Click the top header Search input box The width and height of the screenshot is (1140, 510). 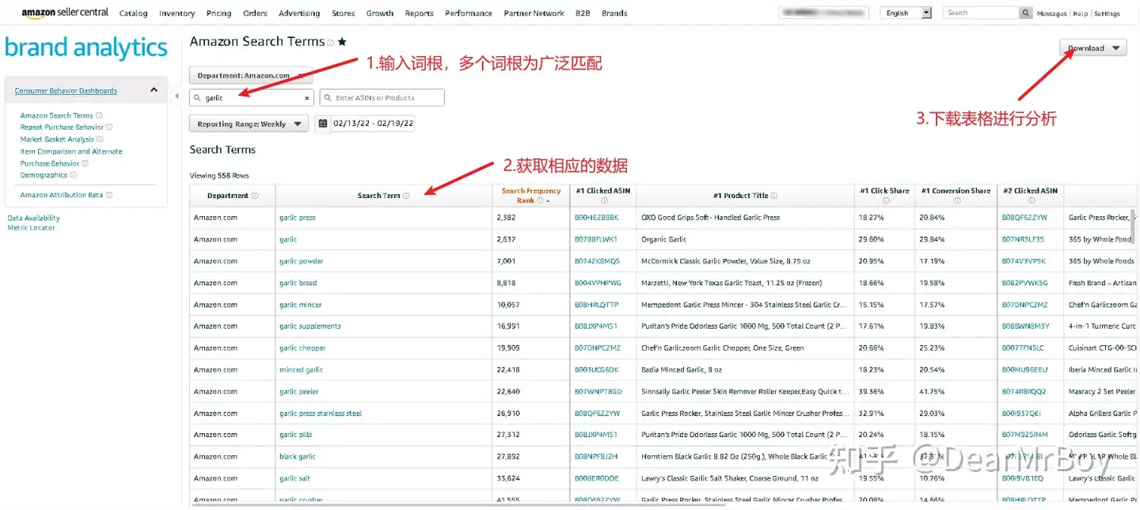coord(982,13)
